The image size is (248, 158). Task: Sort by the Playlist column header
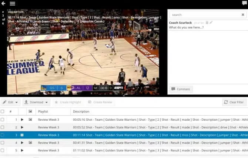43,111
